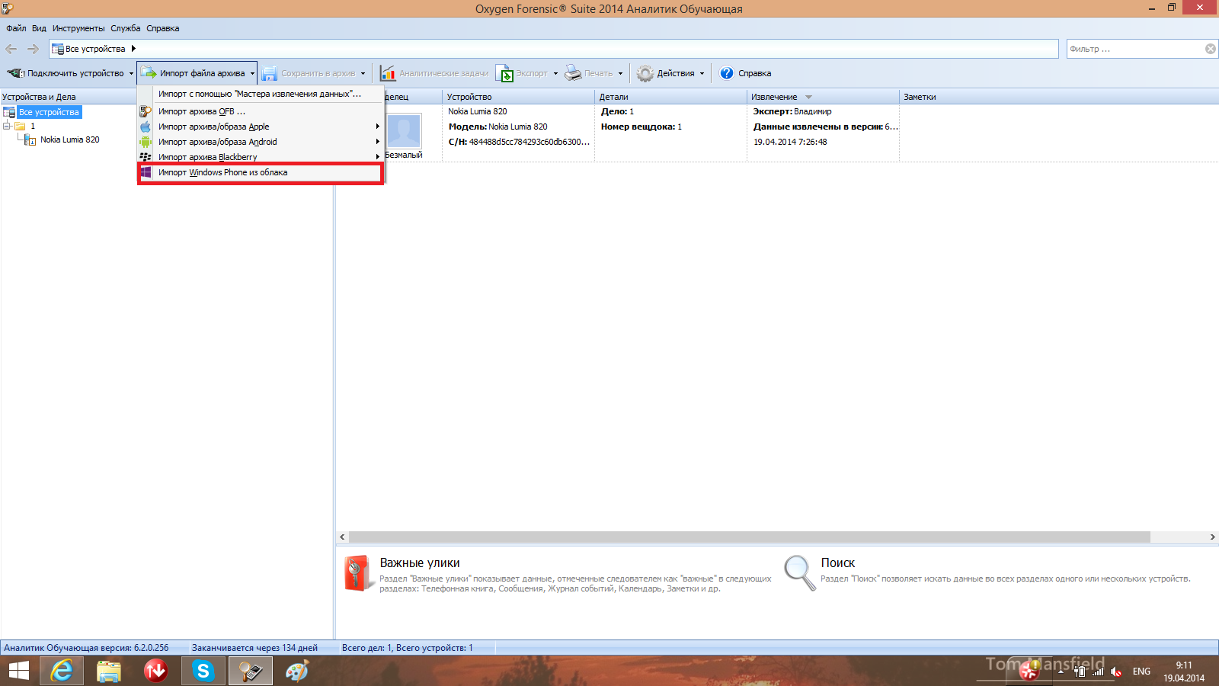Open Импорт архива/образа Android submenu
Screen dimensions: 1219x686
click(260, 142)
